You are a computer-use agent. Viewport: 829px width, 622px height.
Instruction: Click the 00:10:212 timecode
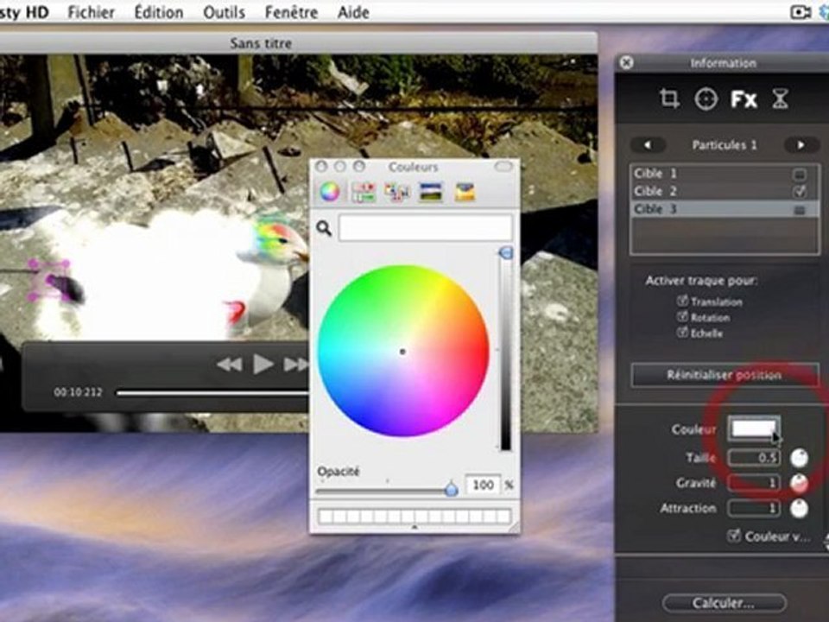coord(78,392)
